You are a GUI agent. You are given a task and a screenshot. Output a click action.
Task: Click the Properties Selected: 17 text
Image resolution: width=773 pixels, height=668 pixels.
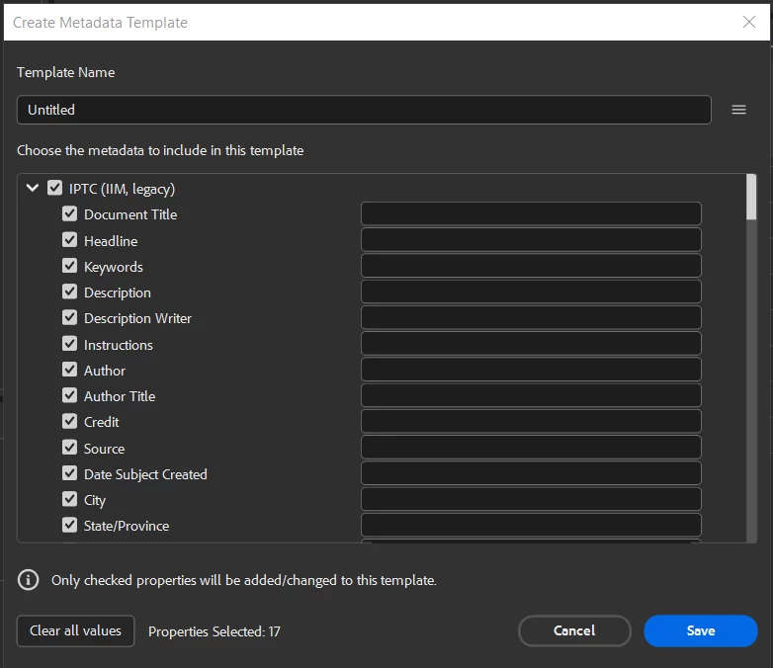click(x=215, y=631)
